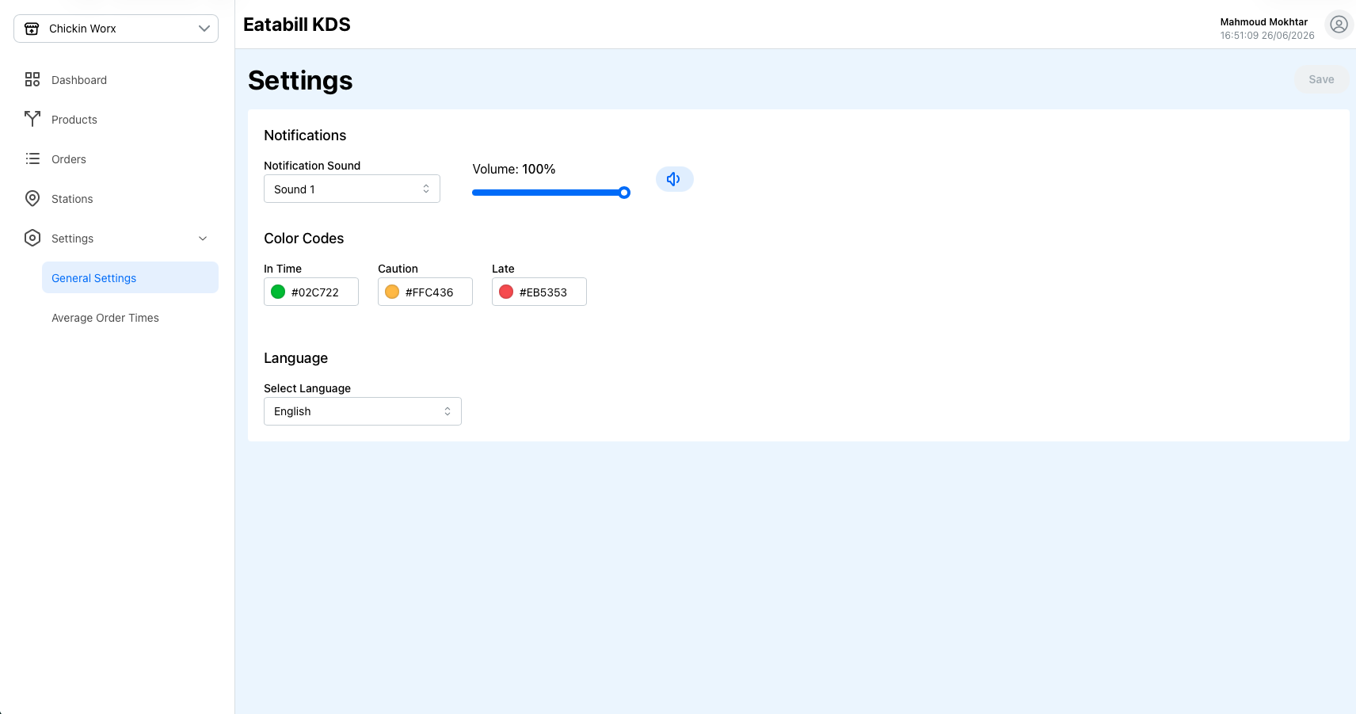
Task: Click the Dashboard grid icon
Action: (x=32, y=79)
